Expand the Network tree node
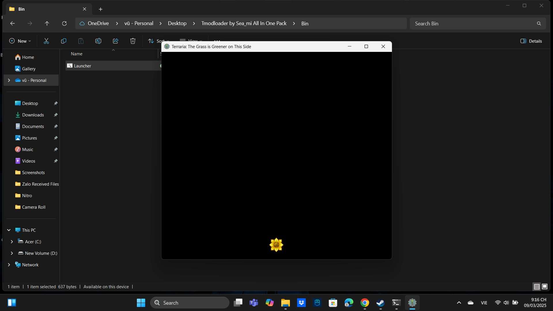 click(x=9, y=265)
